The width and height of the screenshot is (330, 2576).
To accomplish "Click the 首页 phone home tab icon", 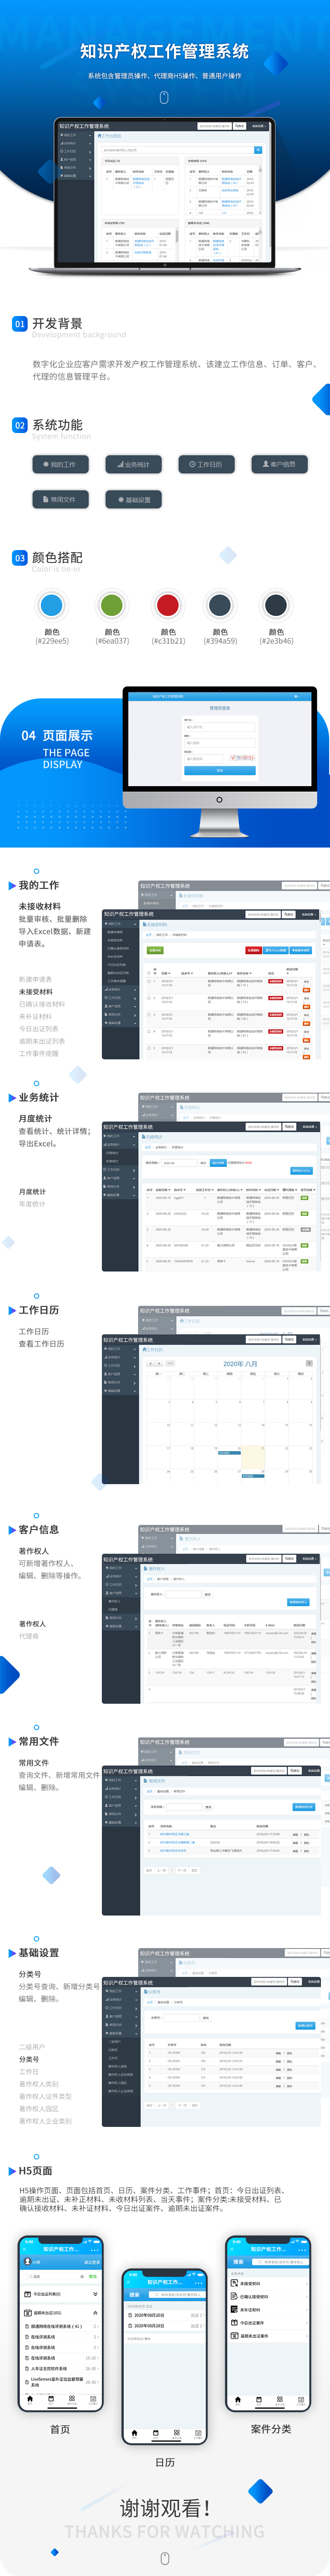I will tap(30, 2399).
